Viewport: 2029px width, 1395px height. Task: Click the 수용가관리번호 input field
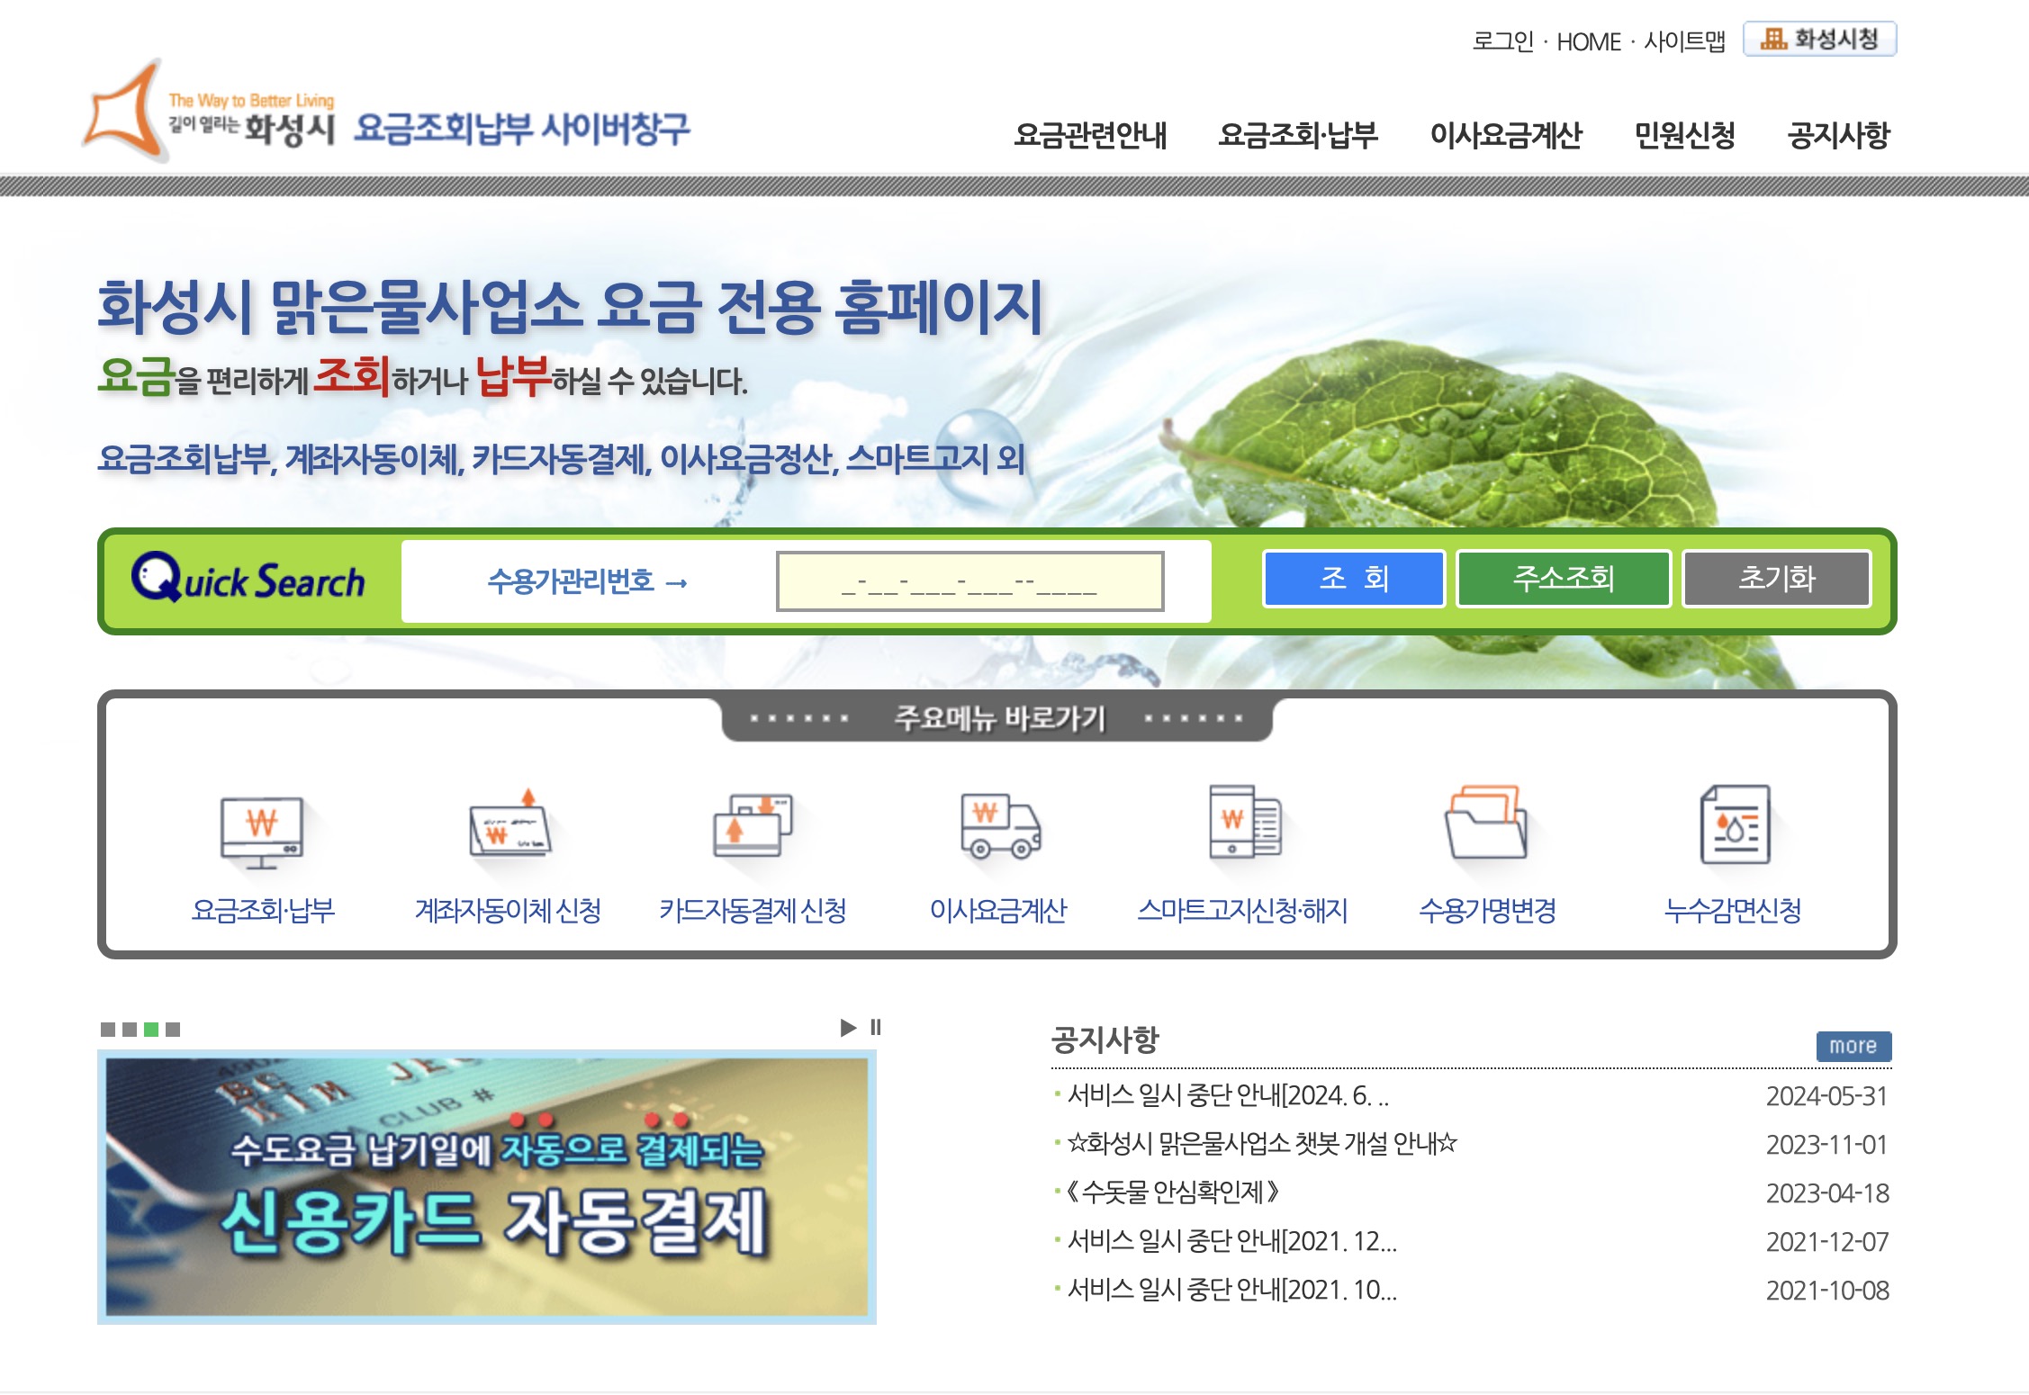pyautogui.click(x=969, y=581)
